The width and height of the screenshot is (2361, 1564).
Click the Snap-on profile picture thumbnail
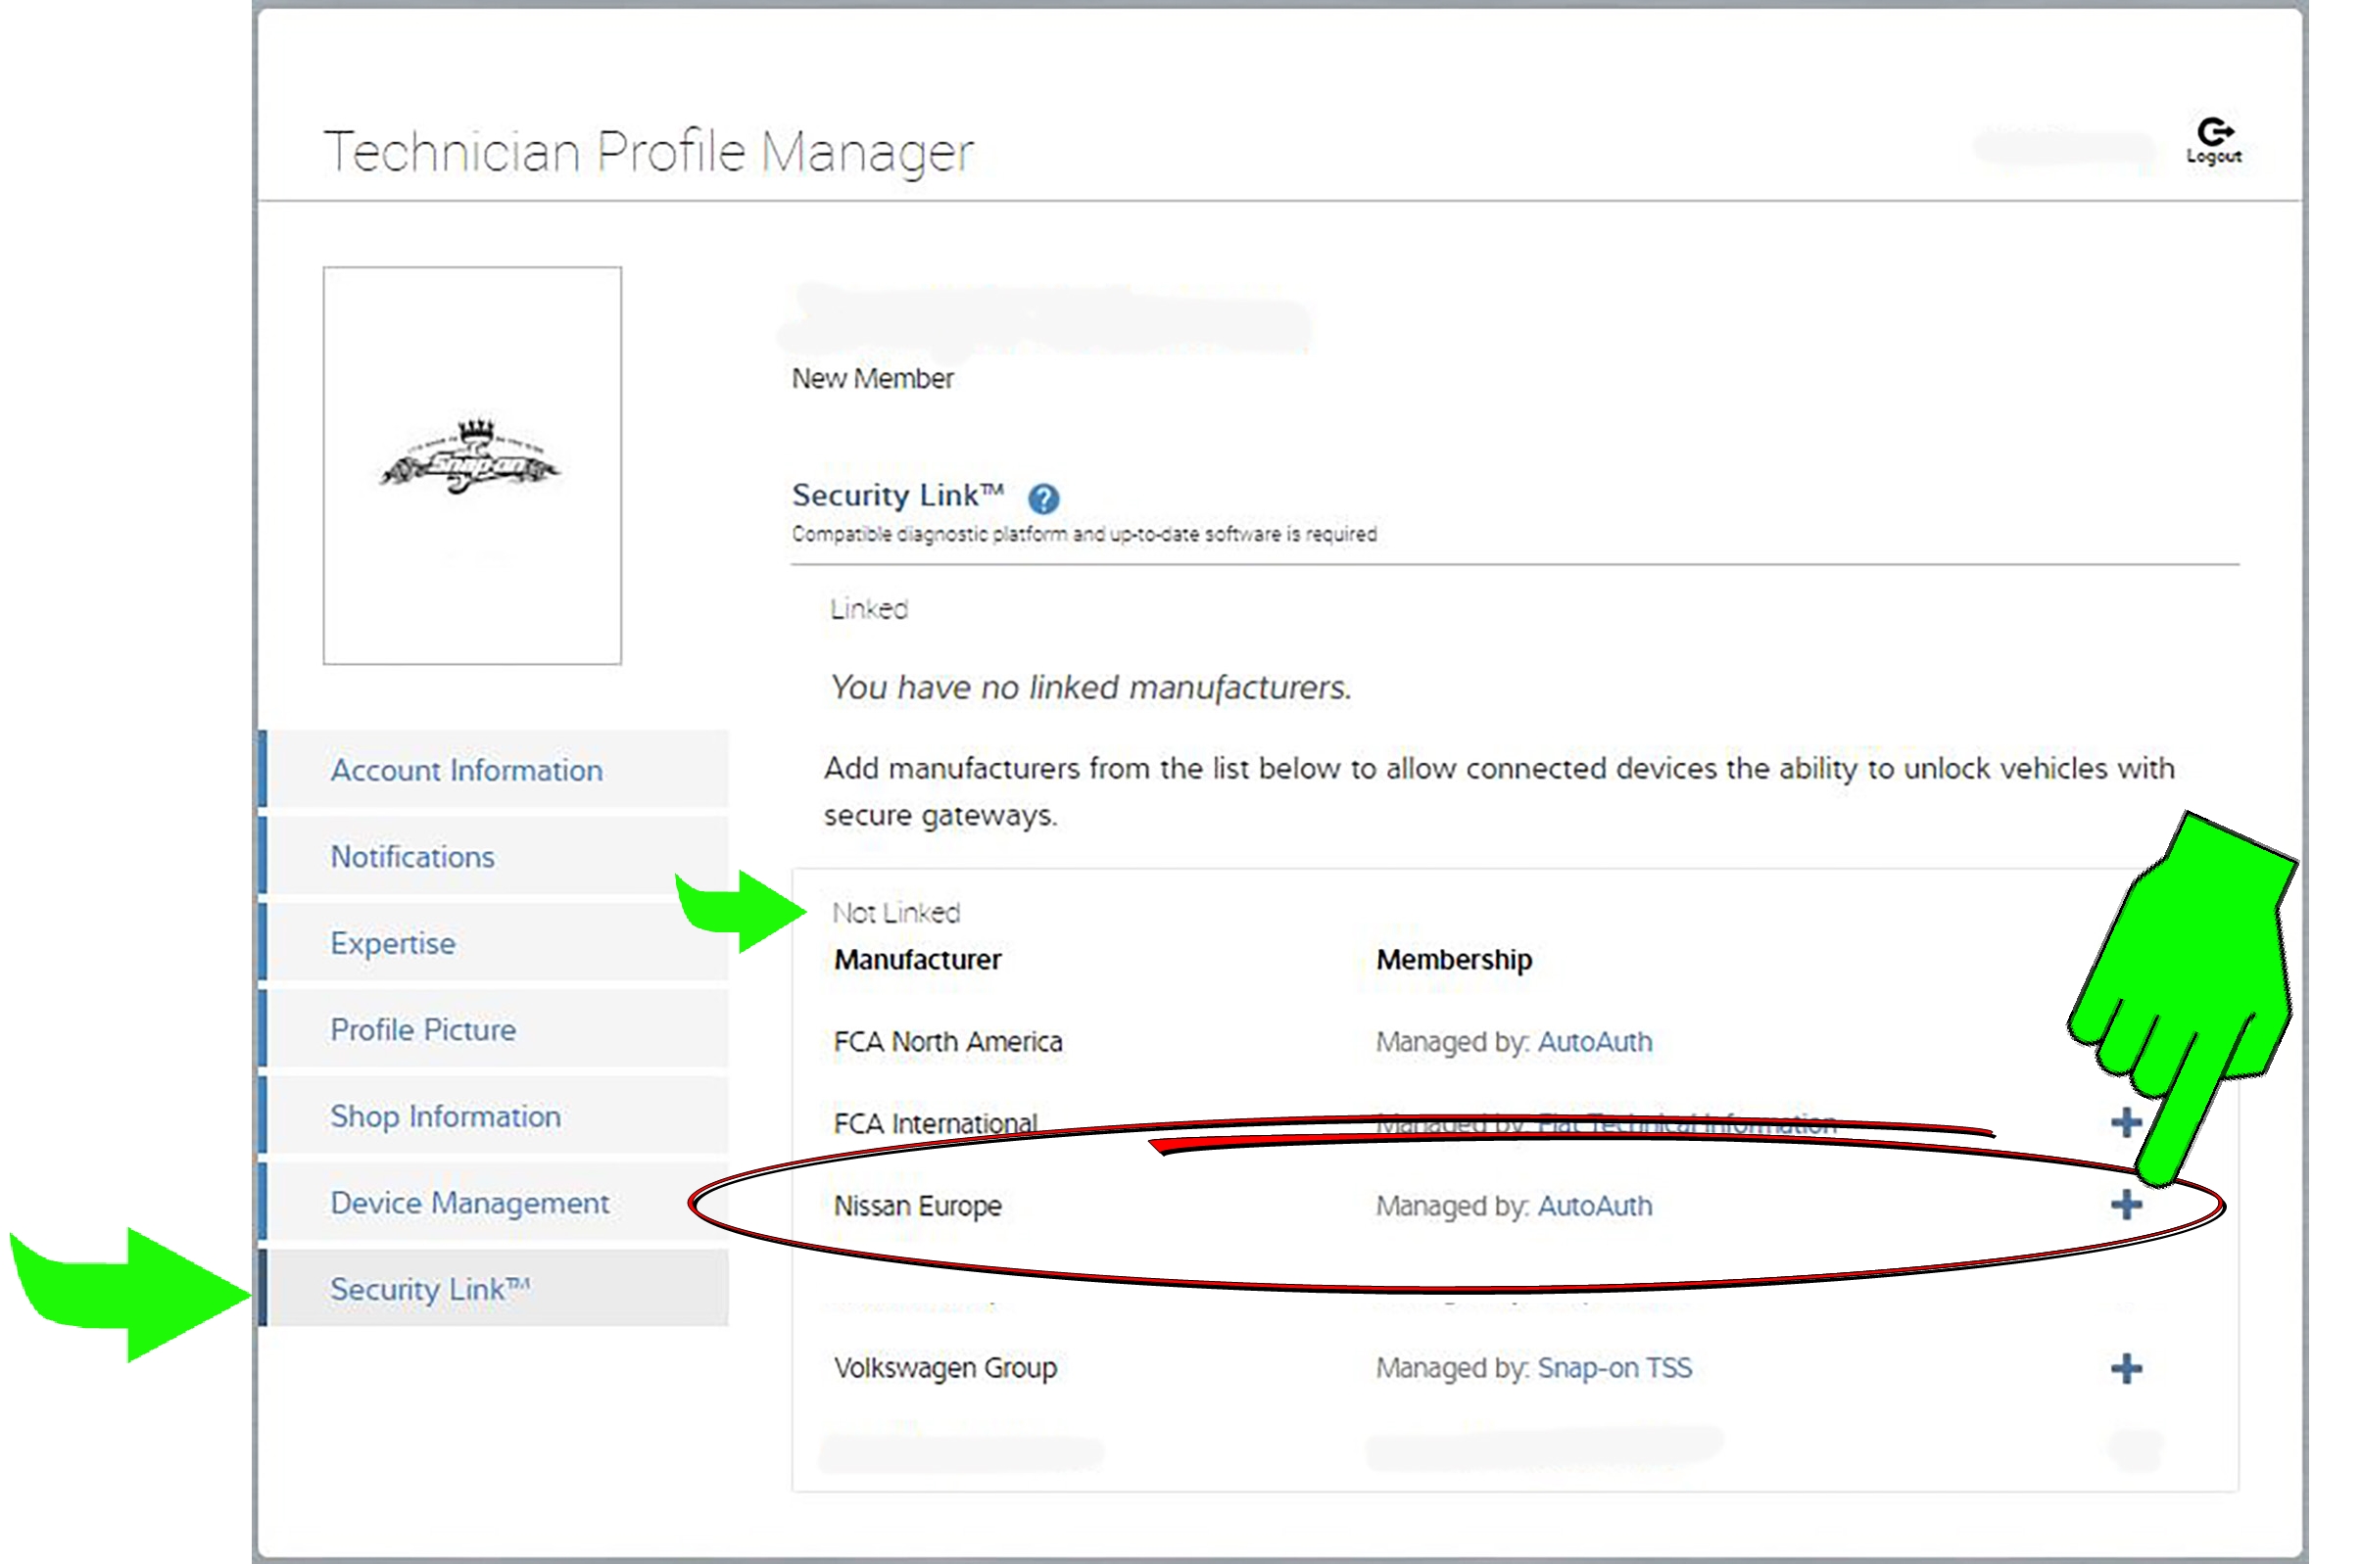pos(472,465)
